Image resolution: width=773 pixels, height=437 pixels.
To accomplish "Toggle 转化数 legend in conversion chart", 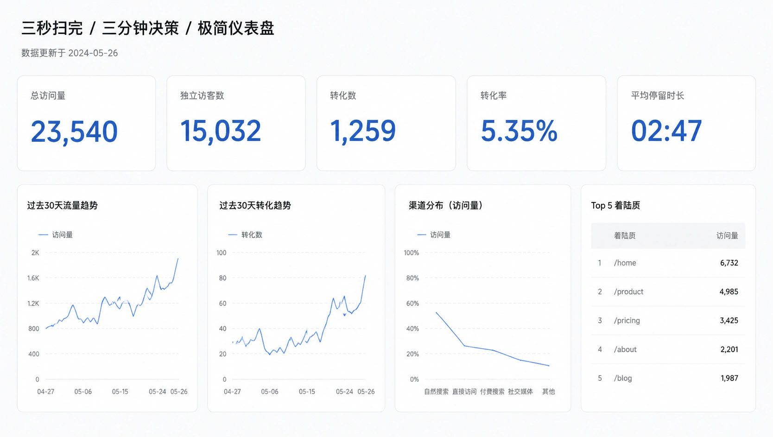I will click(x=245, y=235).
